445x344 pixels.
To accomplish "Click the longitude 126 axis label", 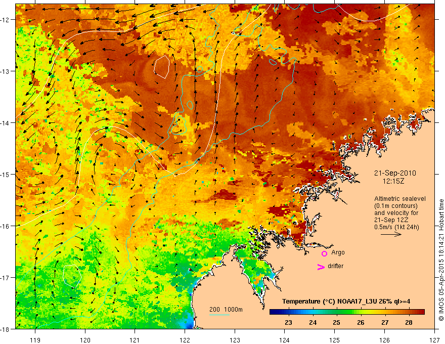I will tap(384, 340).
